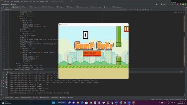Click the Project tool window button on left edge
This screenshot has width=187, height=105.
1,9
